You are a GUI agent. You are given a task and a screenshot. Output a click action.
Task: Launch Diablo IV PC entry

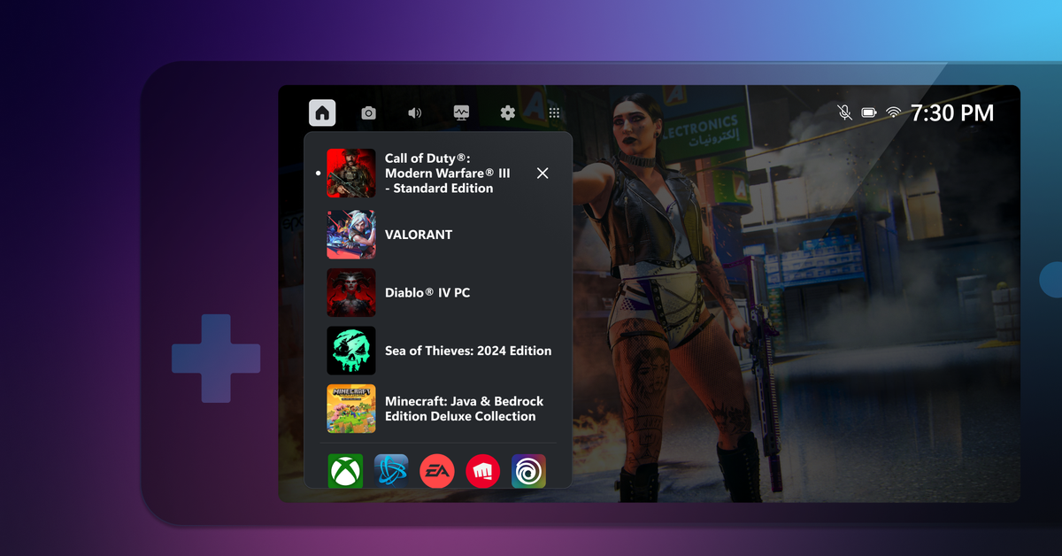pos(427,293)
